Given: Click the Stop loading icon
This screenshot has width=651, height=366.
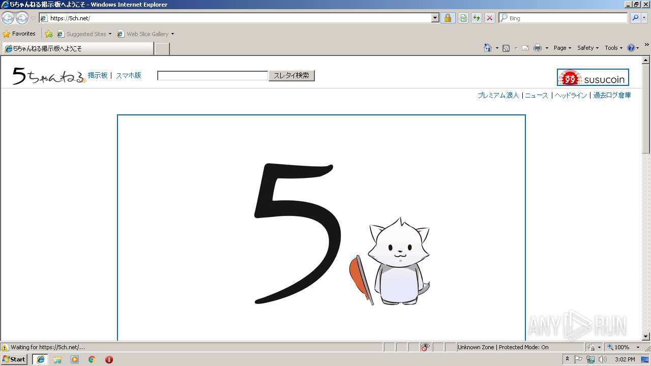Looking at the screenshot, I should (490, 18).
